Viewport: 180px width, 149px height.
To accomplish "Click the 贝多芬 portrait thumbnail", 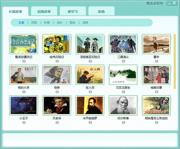I will [x=57, y=105].
